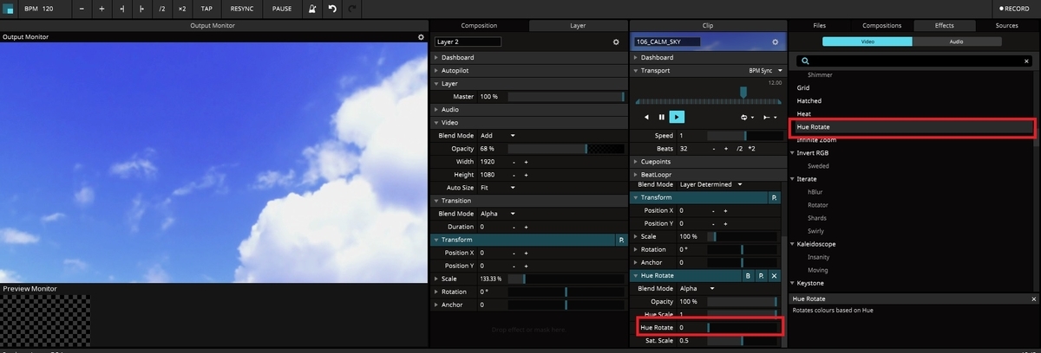Click the RECORD button
1041x353 pixels.
(x=1016, y=8)
